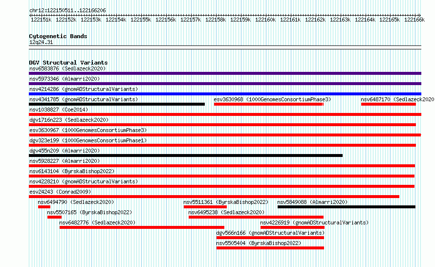Click the red bar under nsv6495238
The image size is (435, 267).
[x=256, y=217]
